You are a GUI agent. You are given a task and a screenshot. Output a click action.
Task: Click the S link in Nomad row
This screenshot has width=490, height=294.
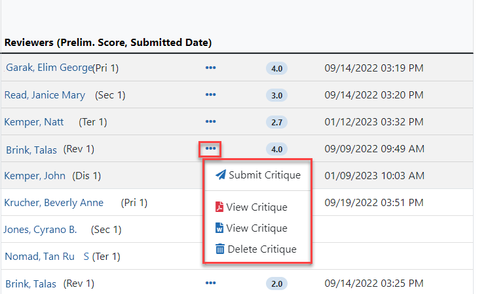[x=86, y=257]
